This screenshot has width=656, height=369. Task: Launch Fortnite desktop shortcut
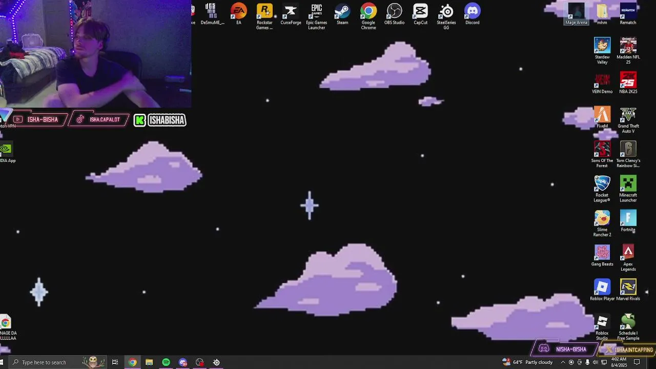click(628, 221)
